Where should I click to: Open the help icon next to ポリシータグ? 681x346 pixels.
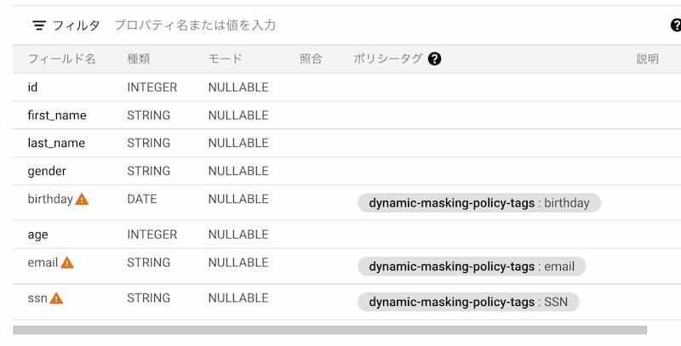[434, 59]
